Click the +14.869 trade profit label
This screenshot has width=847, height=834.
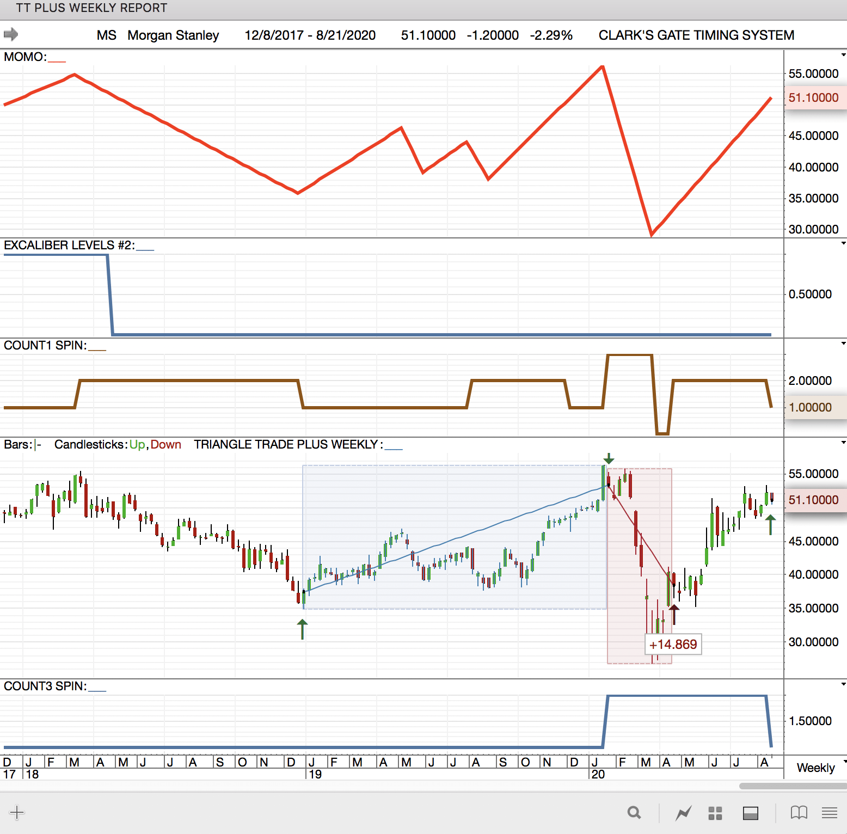[x=673, y=645]
